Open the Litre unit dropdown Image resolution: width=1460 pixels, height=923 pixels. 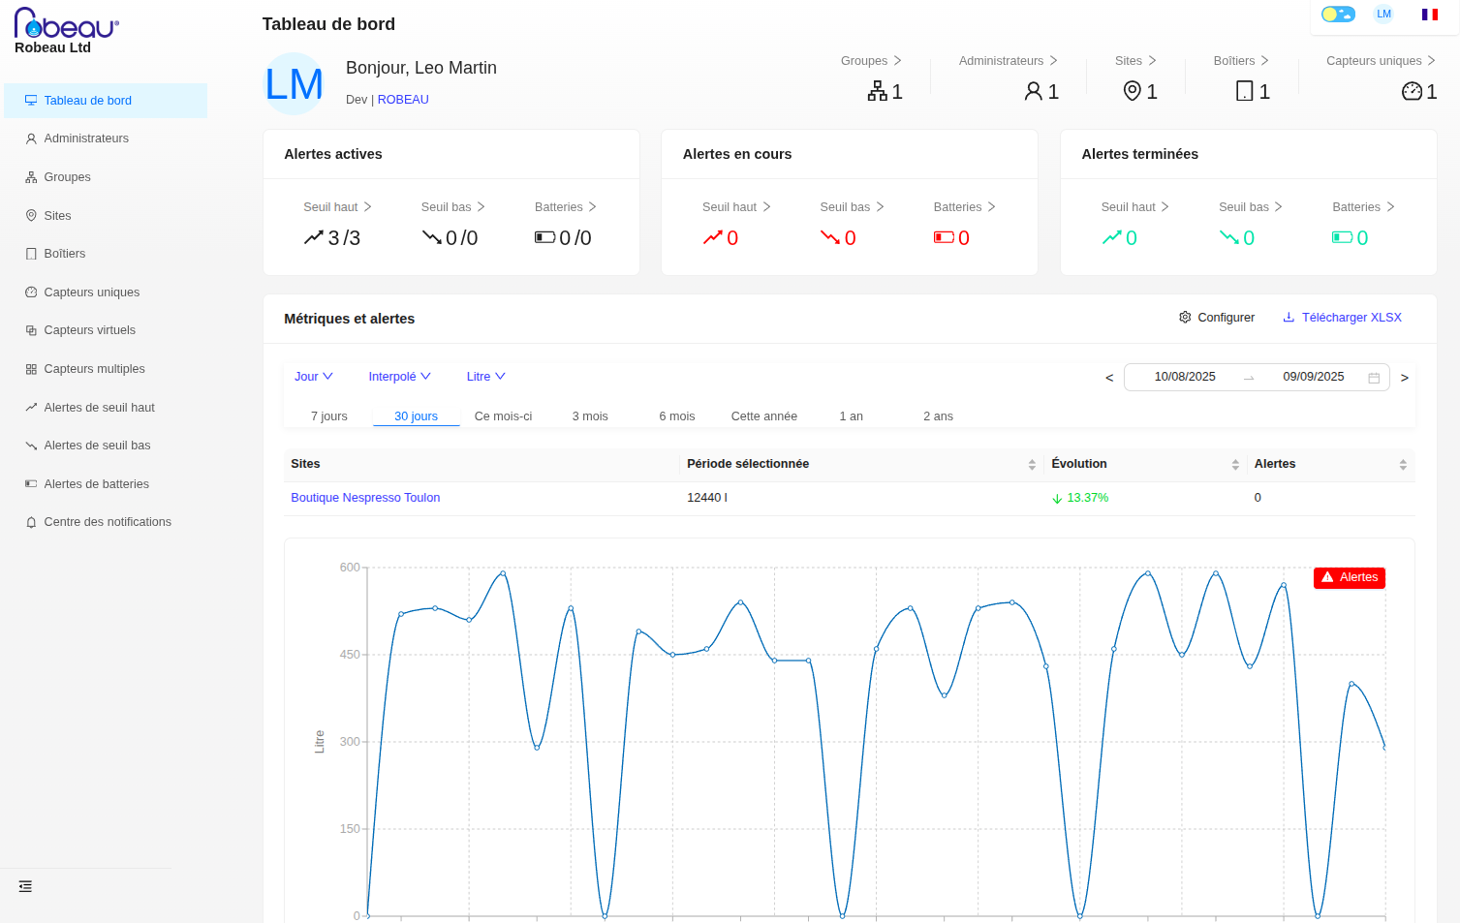(485, 377)
